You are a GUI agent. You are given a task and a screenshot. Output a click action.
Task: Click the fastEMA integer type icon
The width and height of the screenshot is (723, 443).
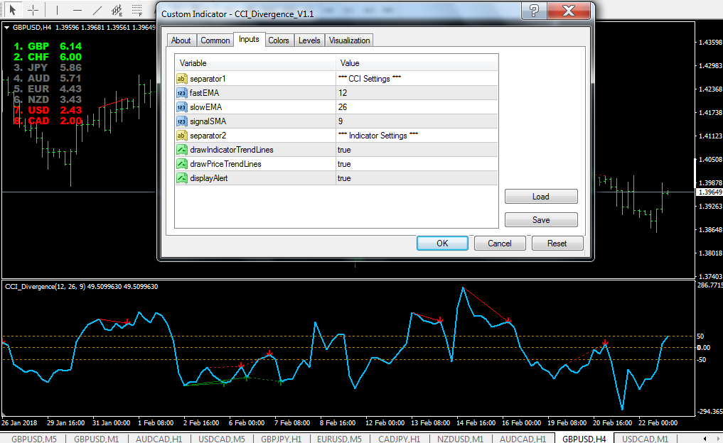pyautogui.click(x=182, y=93)
